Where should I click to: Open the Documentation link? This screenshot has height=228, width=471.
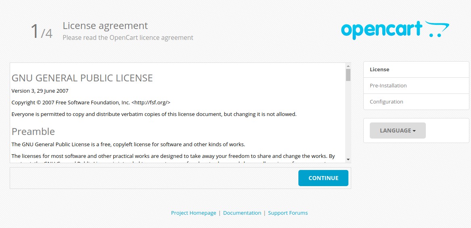242,213
